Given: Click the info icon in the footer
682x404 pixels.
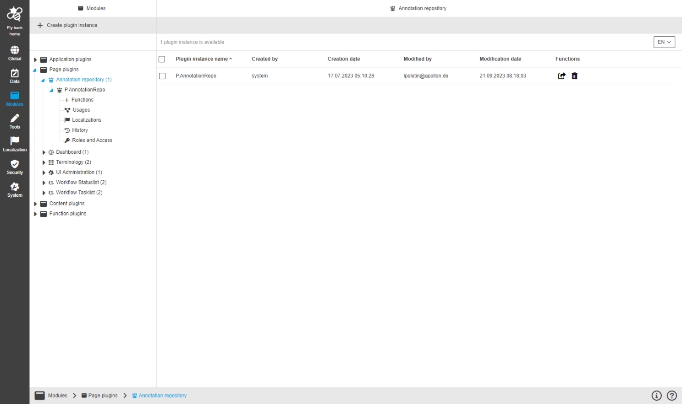Looking at the screenshot, I should pos(657,396).
